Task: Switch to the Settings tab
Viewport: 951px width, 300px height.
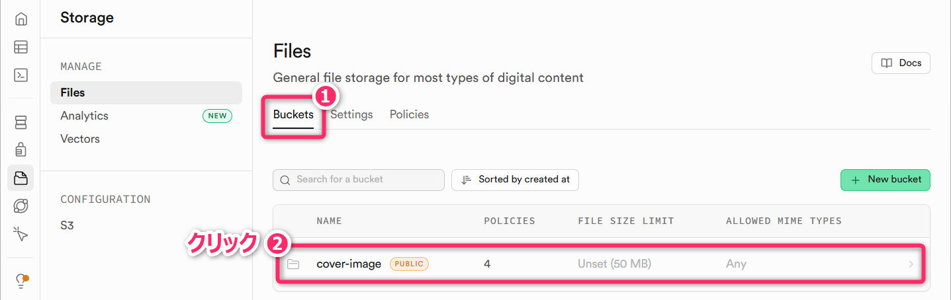Action: click(x=351, y=114)
